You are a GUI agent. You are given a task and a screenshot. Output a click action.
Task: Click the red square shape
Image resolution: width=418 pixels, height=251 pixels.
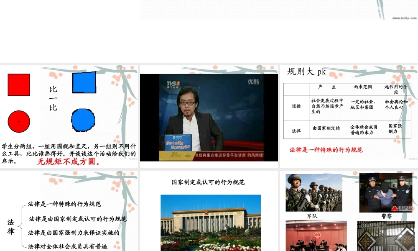pyautogui.click(x=19, y=85)
